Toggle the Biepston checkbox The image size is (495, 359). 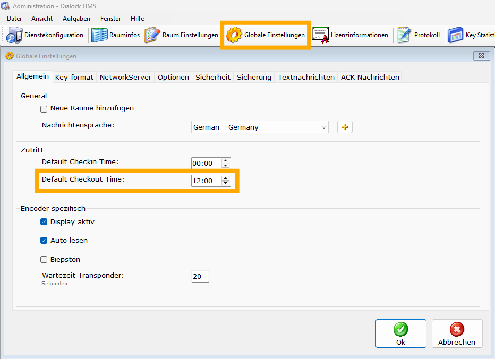(44, 260)
